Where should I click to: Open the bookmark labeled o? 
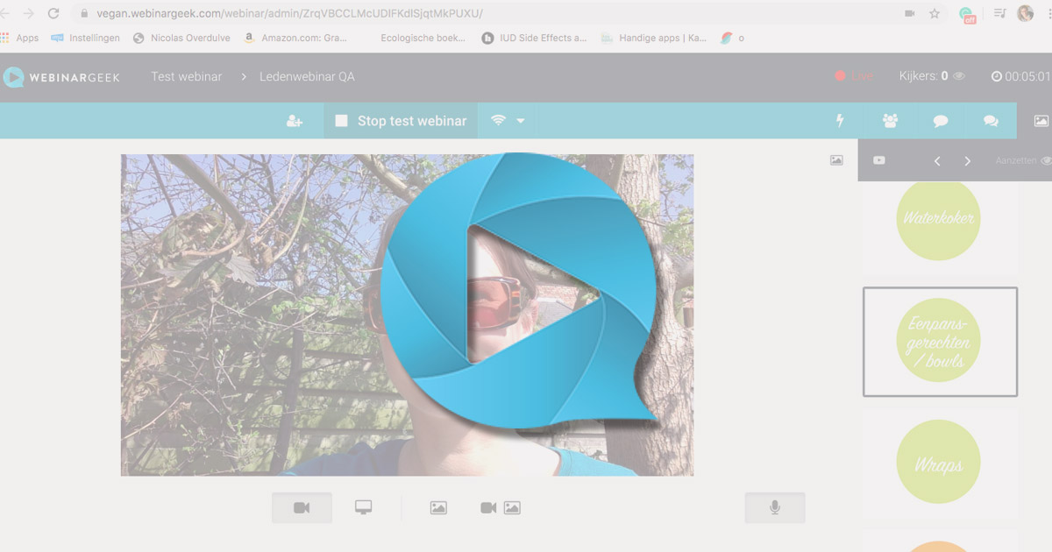pos(733,38)
